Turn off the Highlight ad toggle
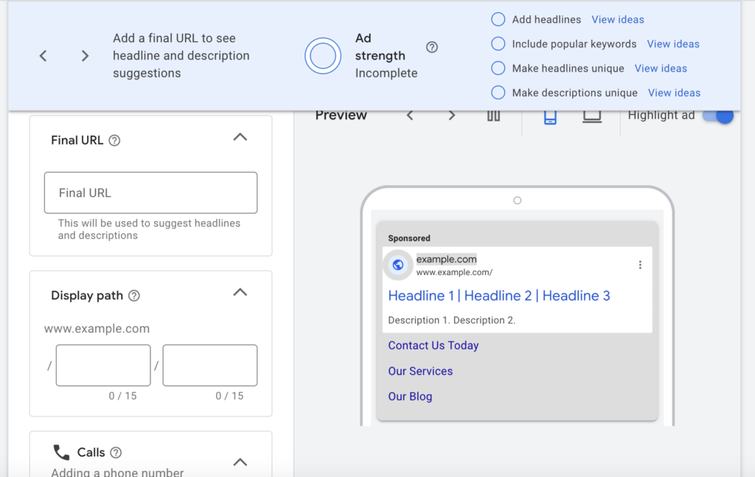 coord(718,116)
